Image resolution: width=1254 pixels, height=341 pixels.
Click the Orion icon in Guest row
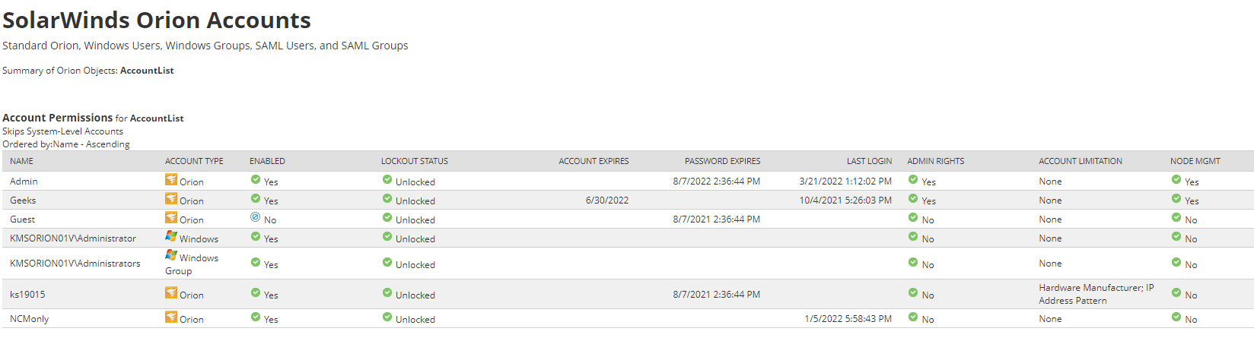171,218
